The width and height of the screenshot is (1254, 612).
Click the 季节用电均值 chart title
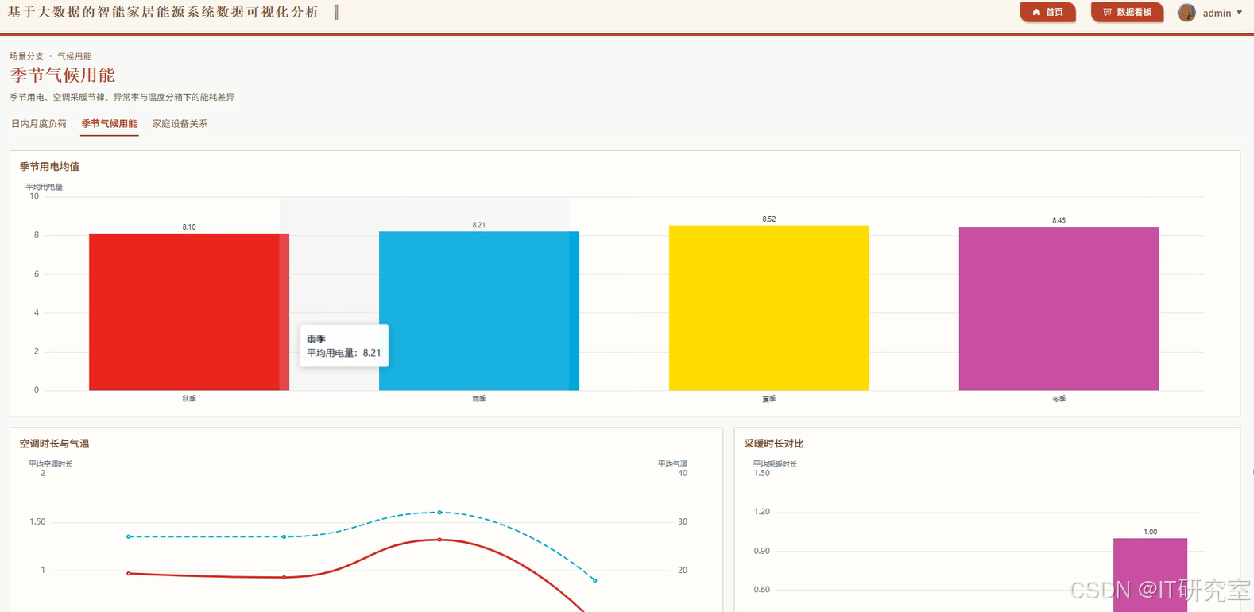pyautogui.click(x=49, y=167)
